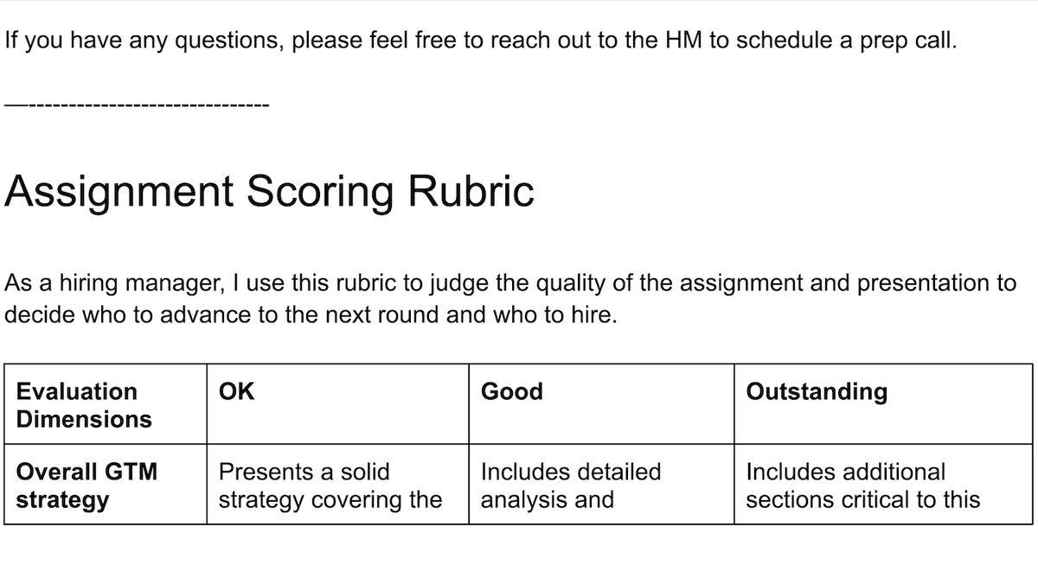Click the 'Assignment Scoring Rubric' heading
Viewport: 1038px width, 584px height.
pos(269,192)
